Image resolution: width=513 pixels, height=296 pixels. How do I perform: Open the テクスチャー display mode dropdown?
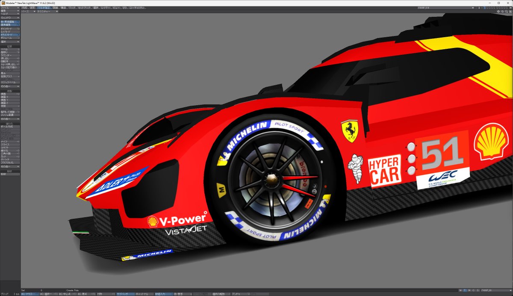(47, 12)
